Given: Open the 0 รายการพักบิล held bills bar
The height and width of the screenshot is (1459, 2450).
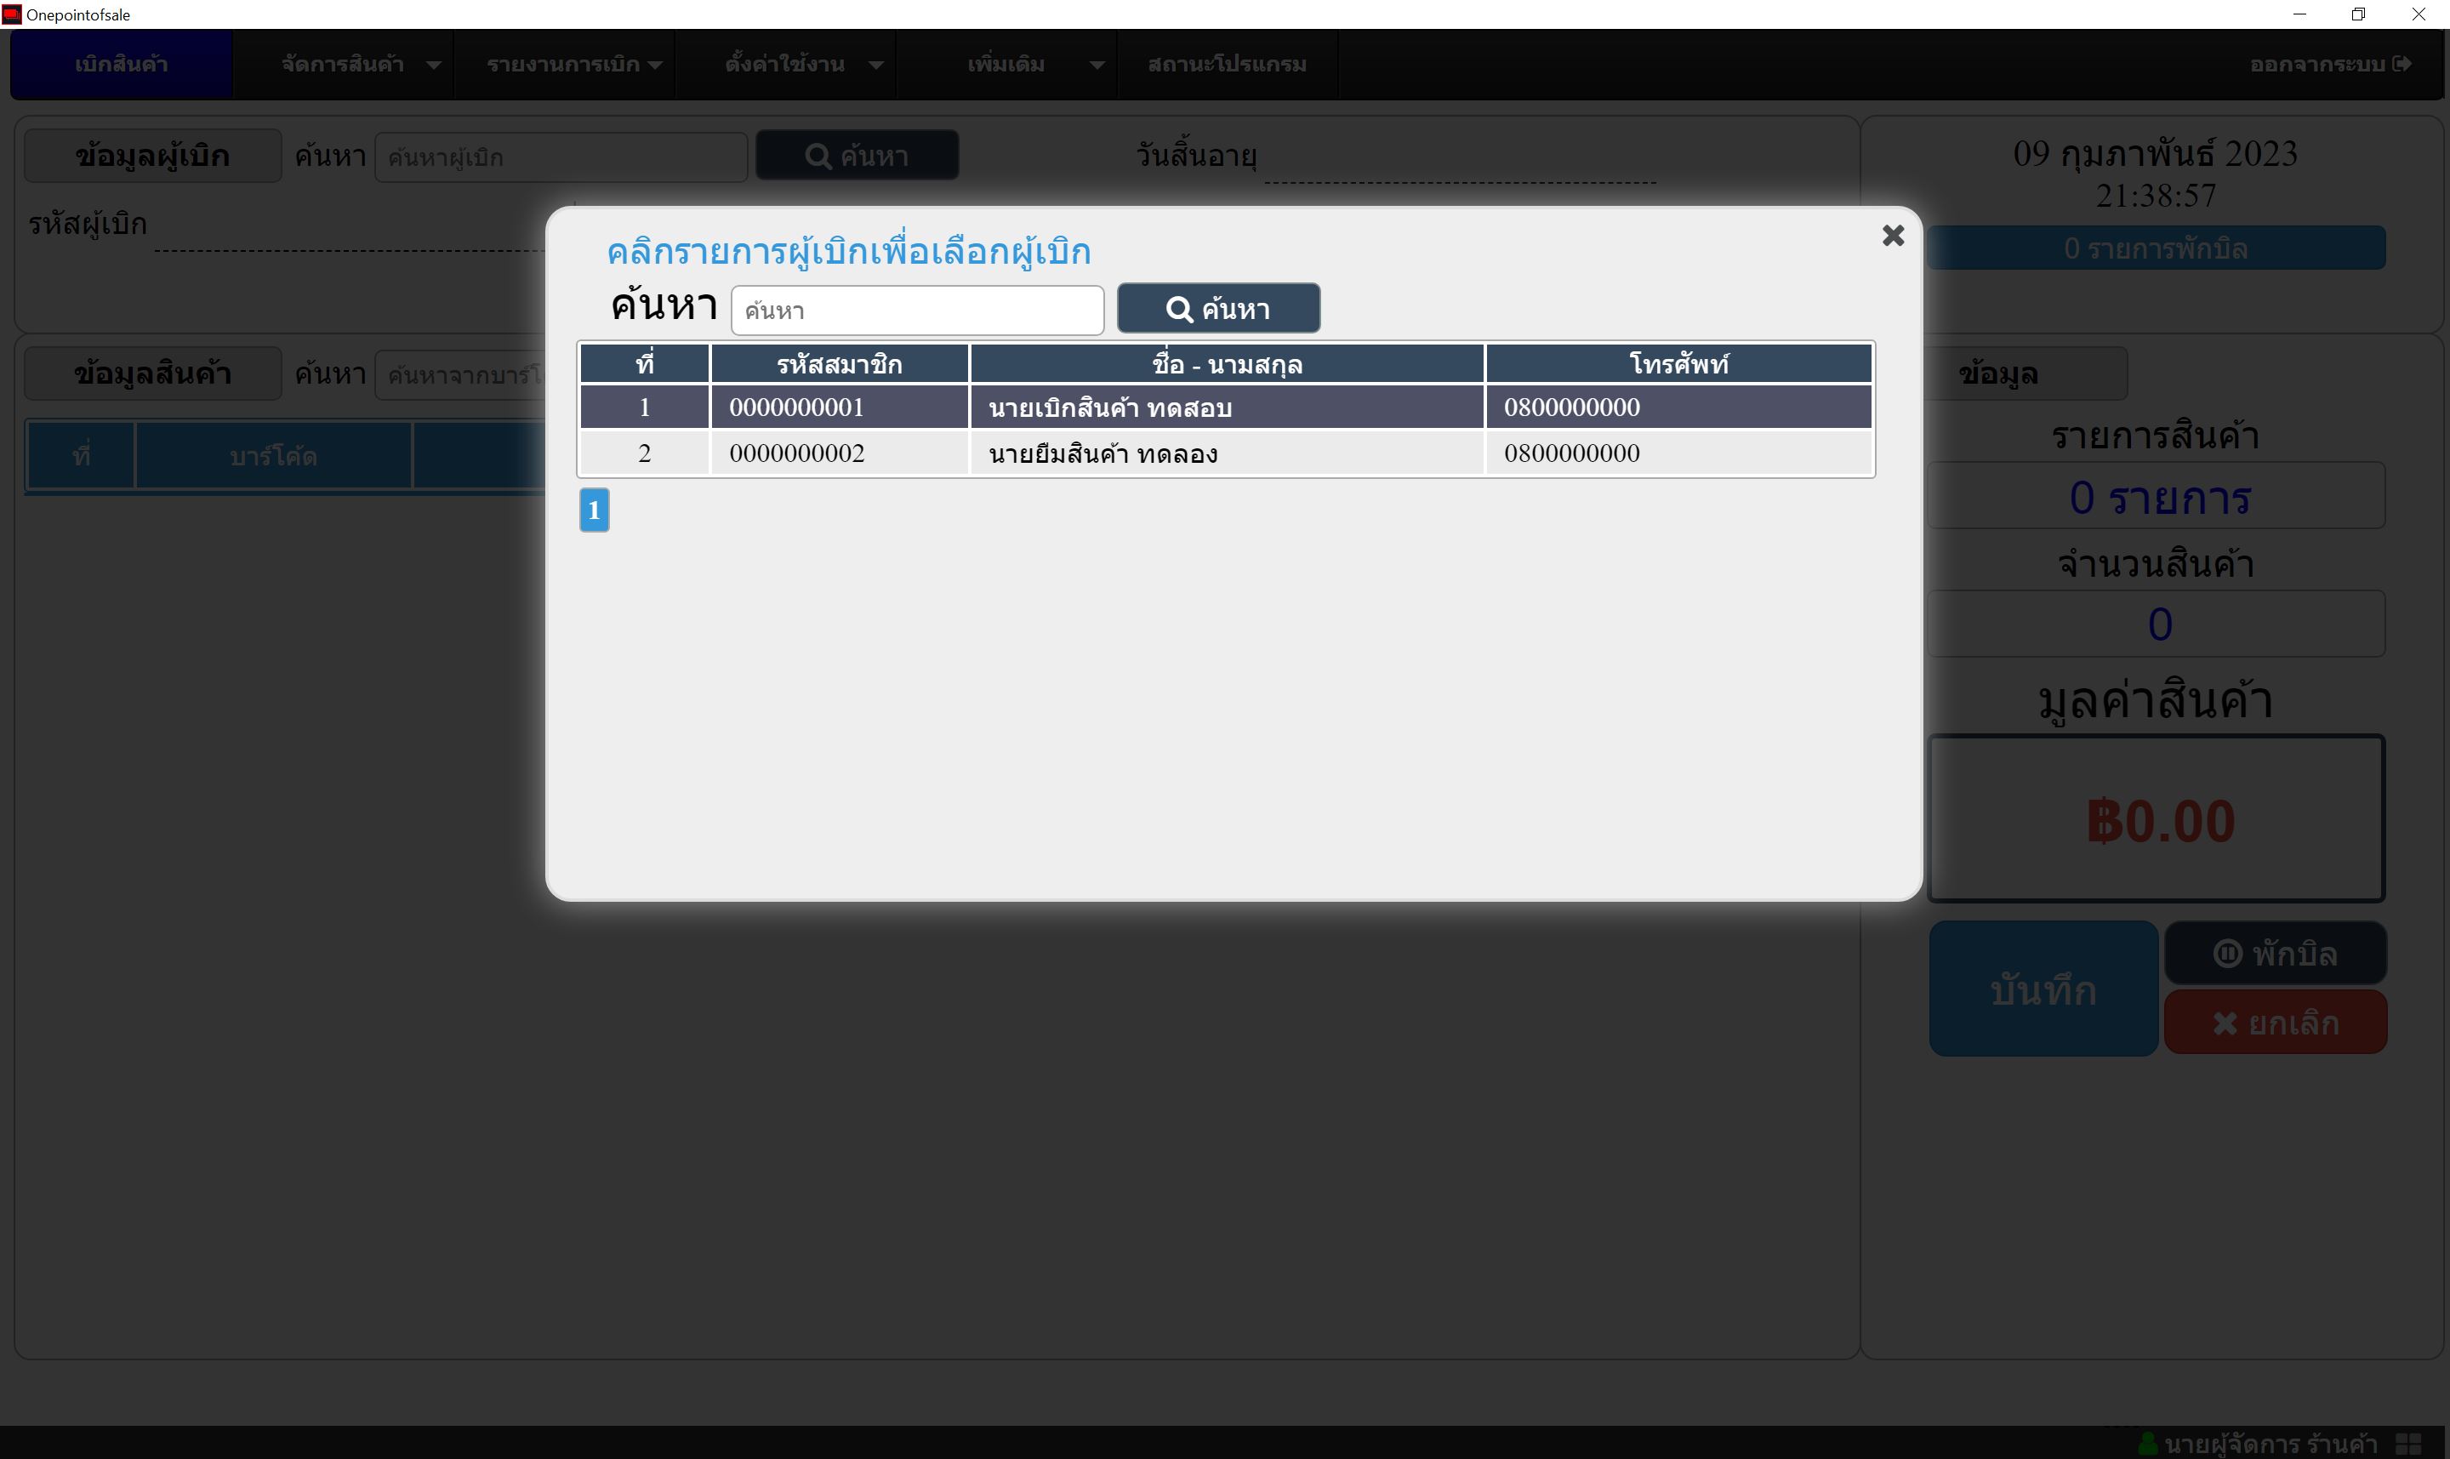Looking at the screenshot, I should pyautogui.click(x=2156, y=248).
